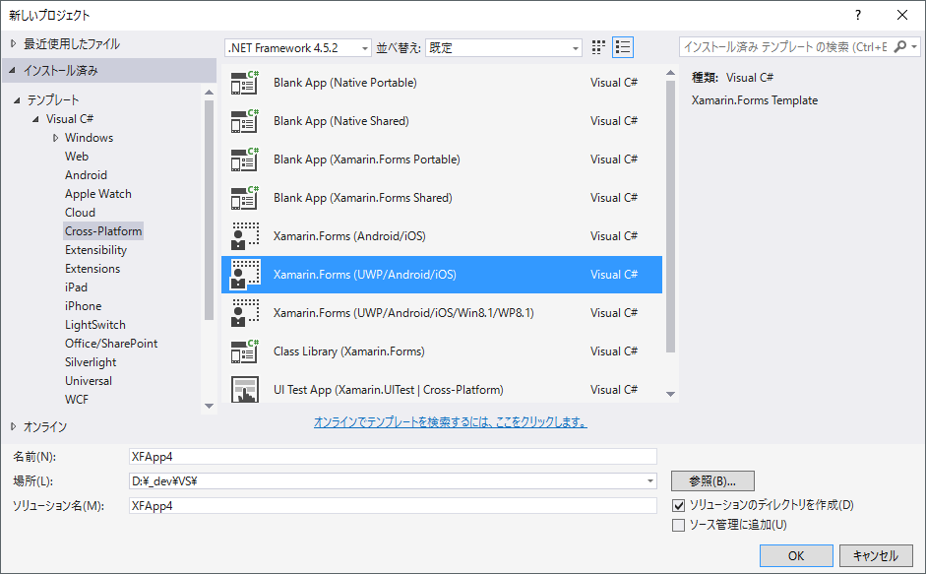
Task: Switch to small icons view
Action: tap(598, 47)
